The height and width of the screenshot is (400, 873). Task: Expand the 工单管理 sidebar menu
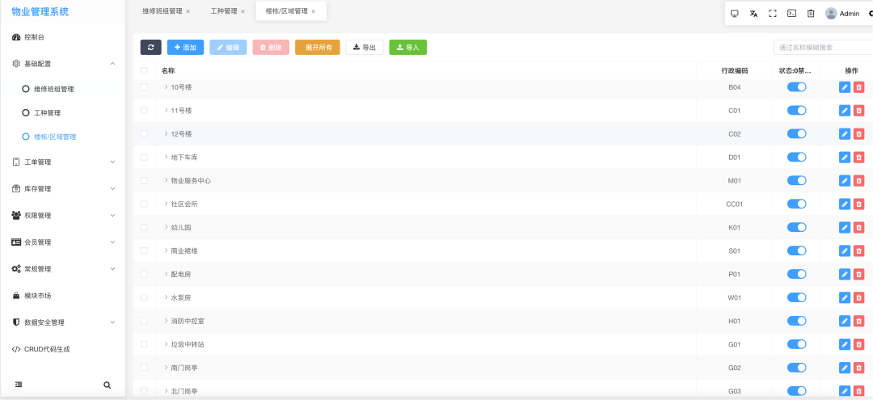pyautogui.click(x=63, y=162)
